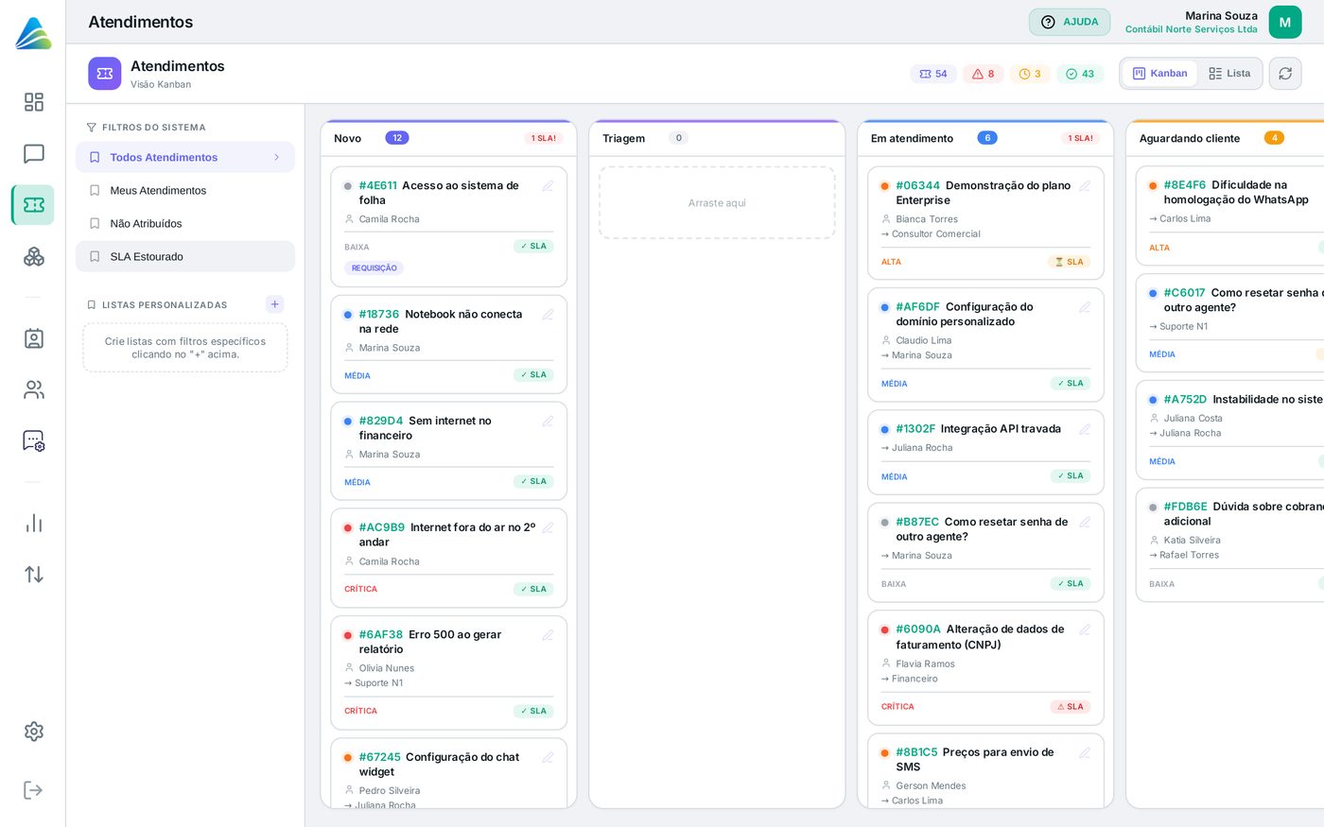Click the AJUDA help button
The image size is (1324, 827).
click(x=1070, y=22)
